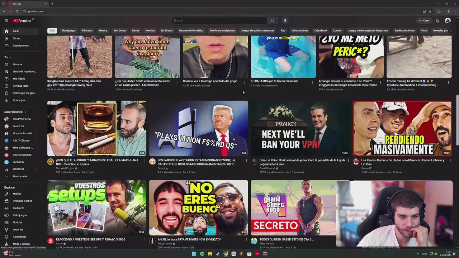Show hidden system tray icons chevron
This screenshot has height=258, width=459.
(417, 254)
